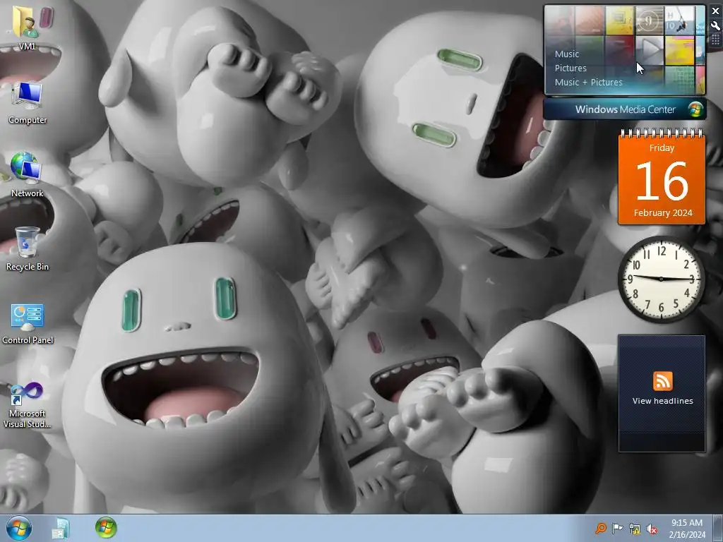Open Windows Media Center from the taskbar
Image resolution: width=723 pixels, height=542 pixels.
[106, 528]
